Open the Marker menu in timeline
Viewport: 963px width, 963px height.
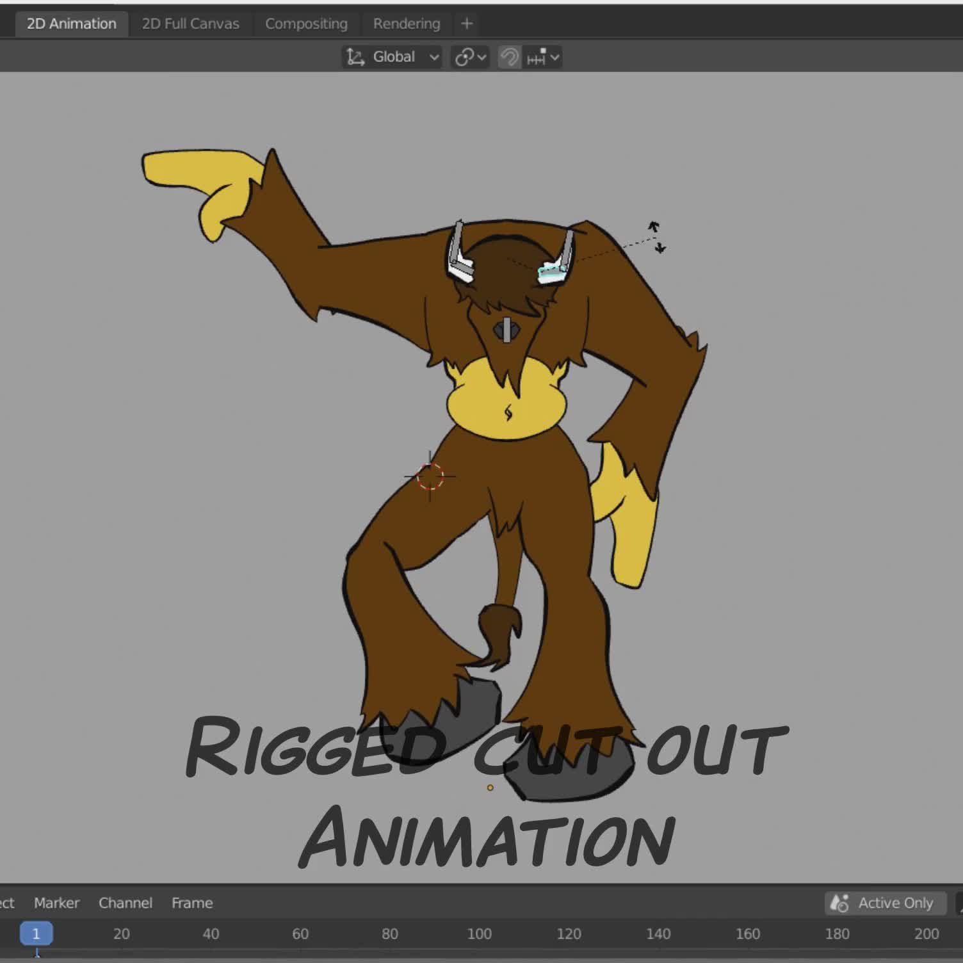(56, 903)
